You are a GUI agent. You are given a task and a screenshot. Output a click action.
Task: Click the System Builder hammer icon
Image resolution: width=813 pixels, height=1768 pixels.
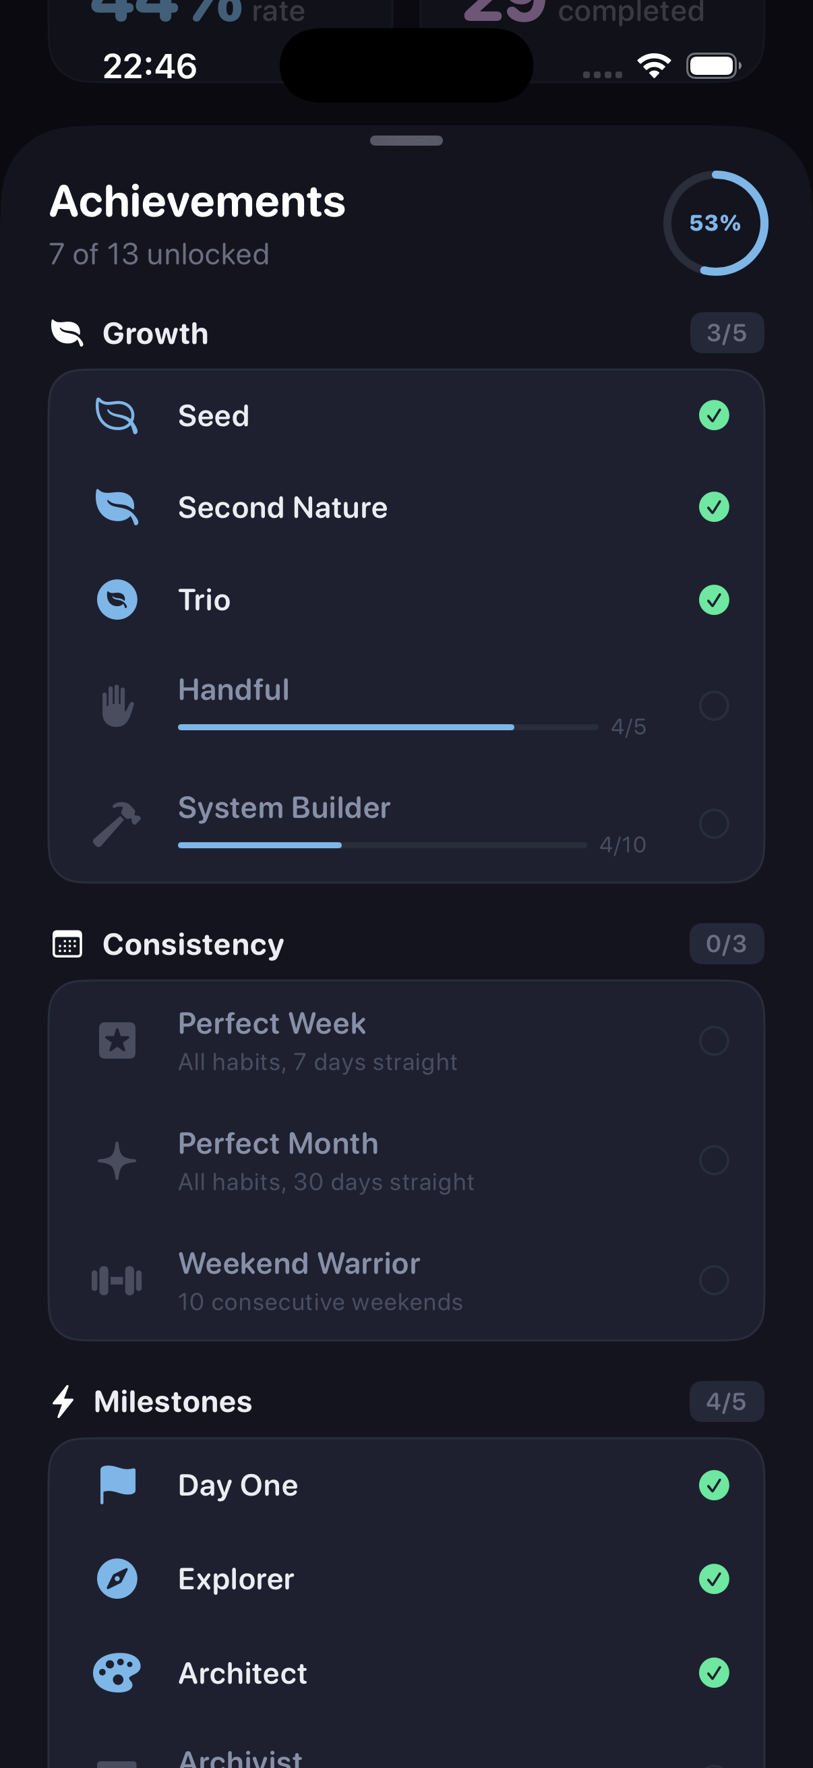117,823
